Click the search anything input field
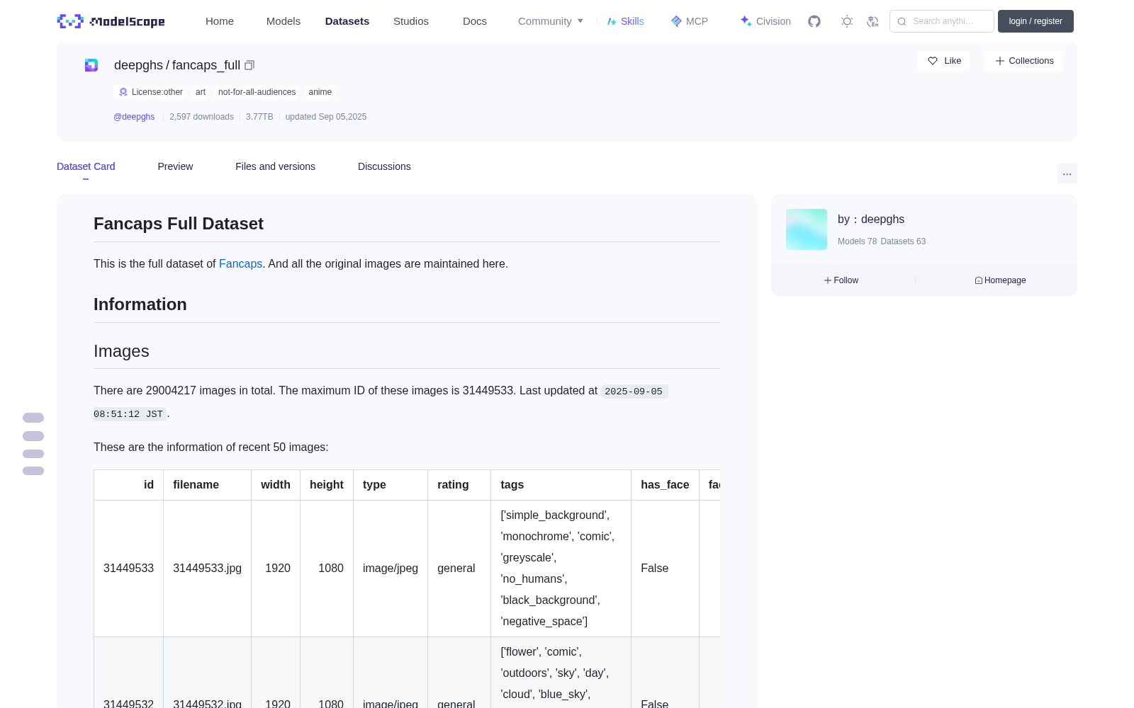1134x708 pixels. tap(942, 21)
